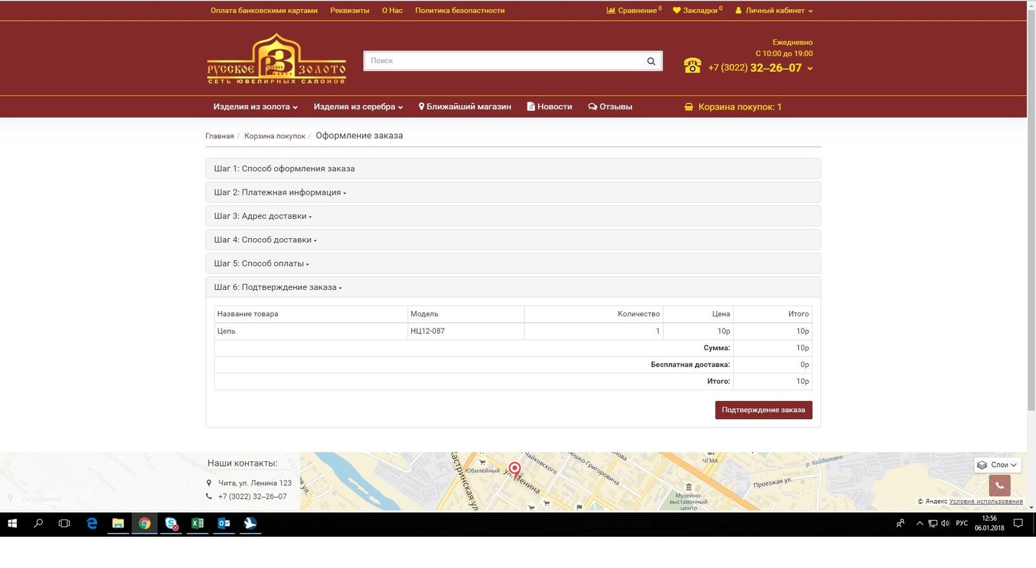
Task: Open the Слои map layers dropdown
Action: click(x=998, y=464)
